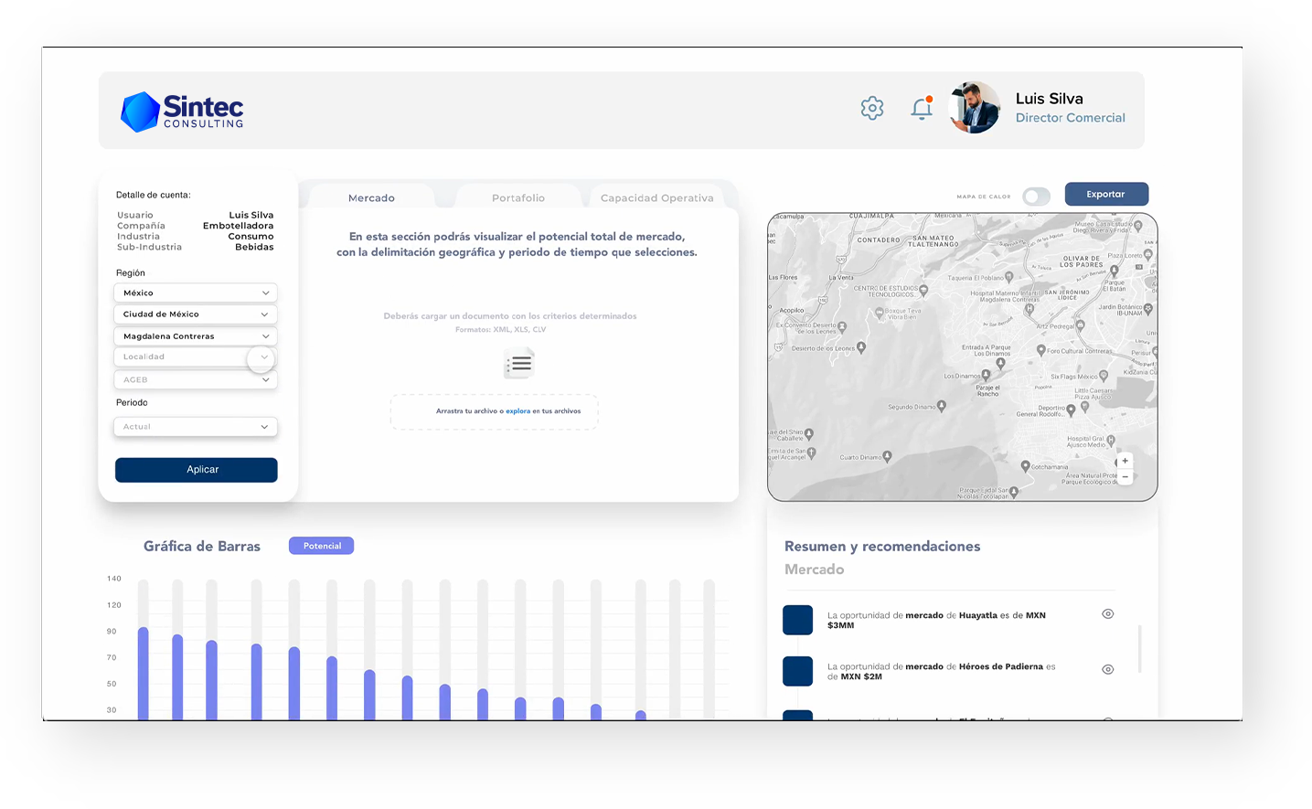Click Cuarto Dinamo marker on map
Screen dimensions: 1312x809
(x=888, y=456)
